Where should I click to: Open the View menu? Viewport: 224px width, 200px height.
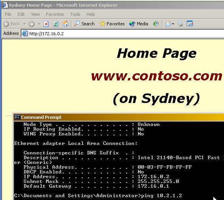[x=35, y=14]
